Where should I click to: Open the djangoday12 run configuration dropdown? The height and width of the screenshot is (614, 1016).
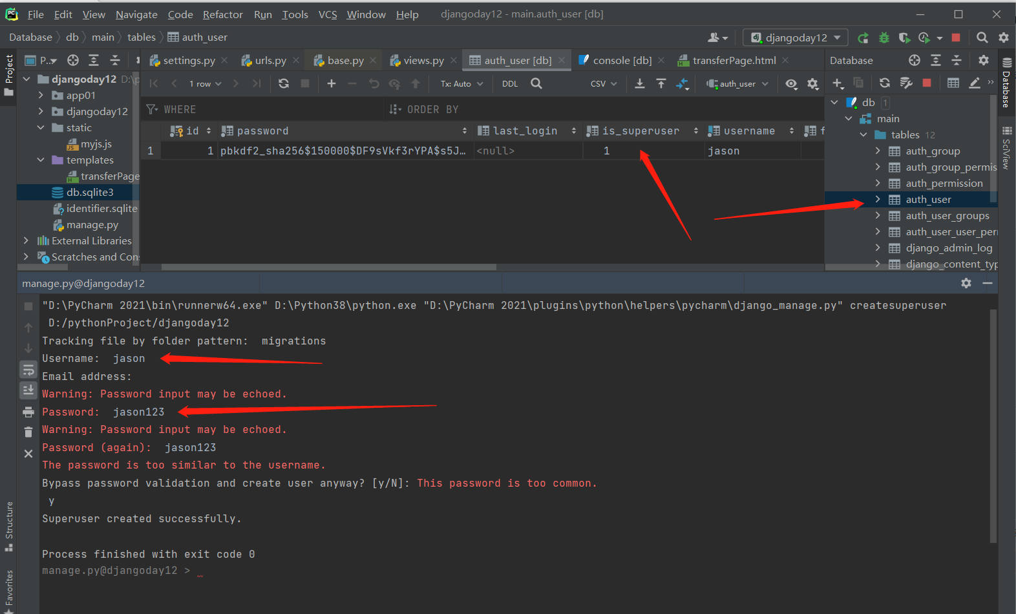tap(795, 37)
